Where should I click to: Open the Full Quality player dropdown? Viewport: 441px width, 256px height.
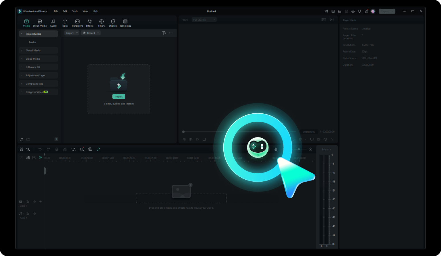[x=204, y=20]
